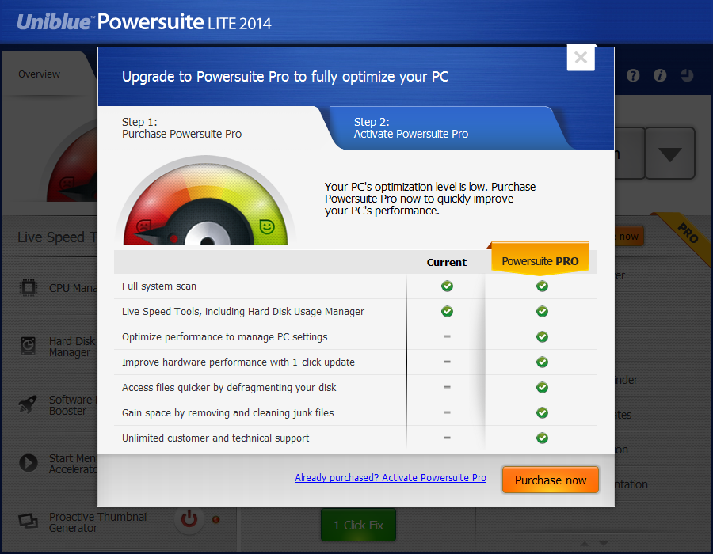713x554 pixels.
Task: Click Gain space by removing junk files text
Action: [228, 413]
